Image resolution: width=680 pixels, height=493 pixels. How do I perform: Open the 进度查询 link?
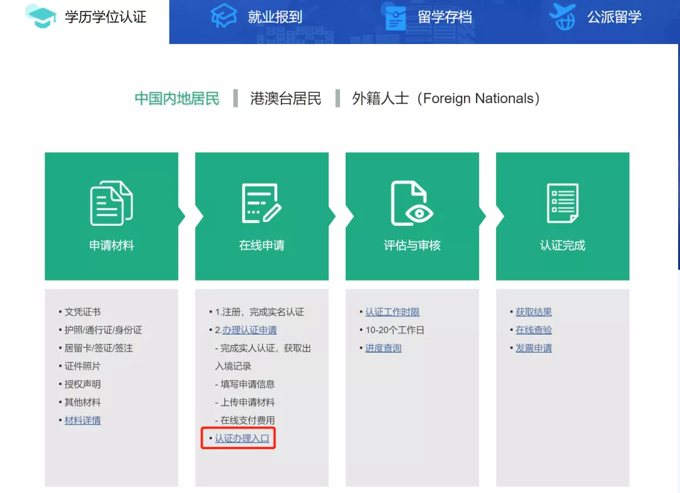383,348
